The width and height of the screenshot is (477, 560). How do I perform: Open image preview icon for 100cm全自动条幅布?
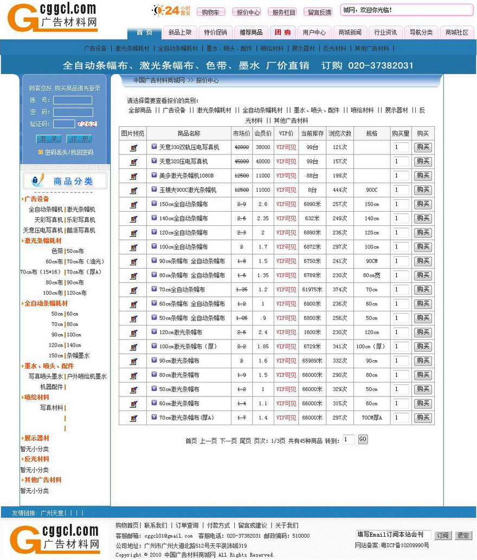(133, 247)
